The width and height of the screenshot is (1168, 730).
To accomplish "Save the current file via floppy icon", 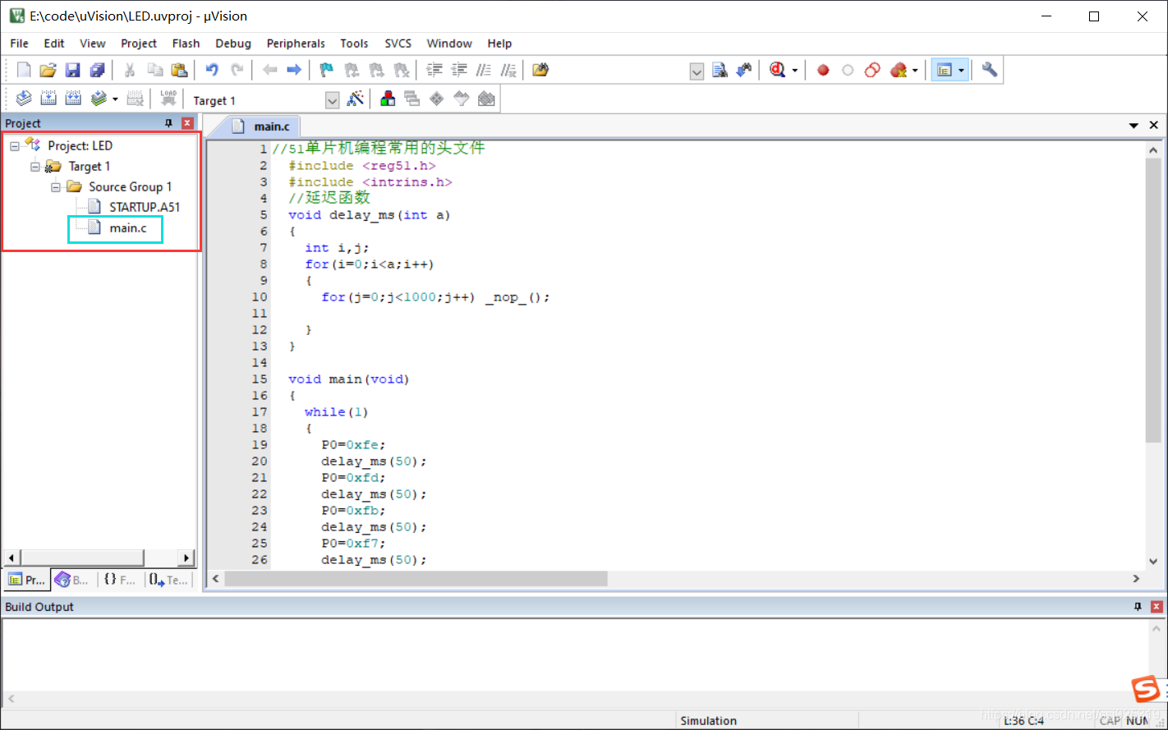I will pyautogui.click(x=73, y=71).
